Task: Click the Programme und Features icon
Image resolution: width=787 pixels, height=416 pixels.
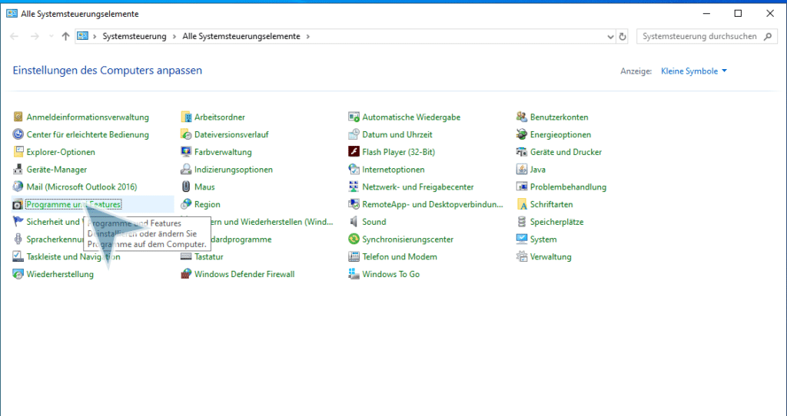Action: (18, 204)
